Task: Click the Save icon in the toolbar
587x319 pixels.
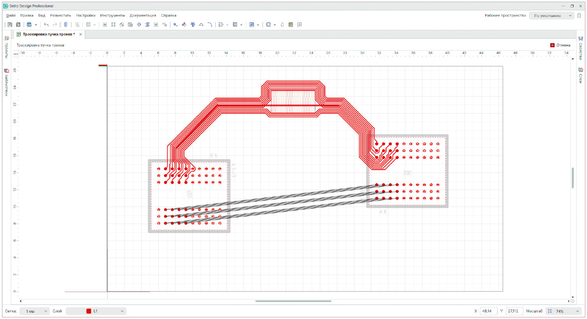Action: click(10, 25)
